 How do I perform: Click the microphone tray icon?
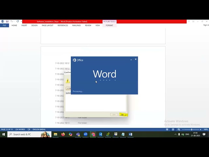click(179, 134)
